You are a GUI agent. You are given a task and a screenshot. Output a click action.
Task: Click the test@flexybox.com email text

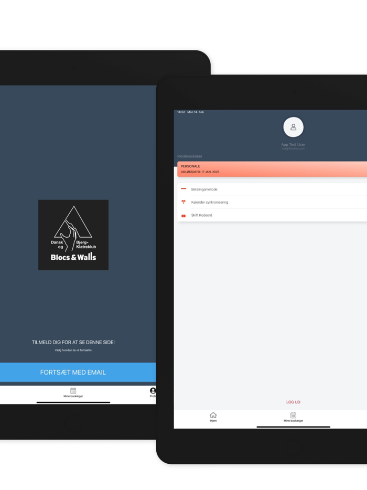click(293, 149)
